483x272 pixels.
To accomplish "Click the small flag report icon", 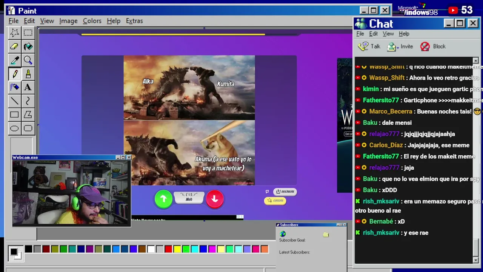I will (x=267, y=192).
